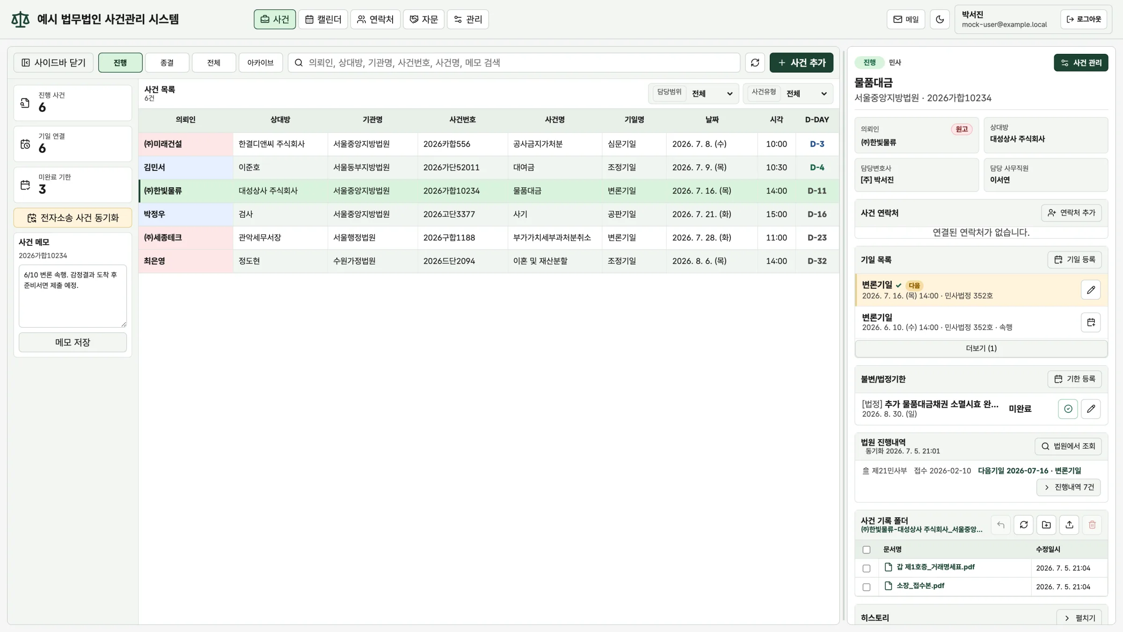Click the 사건 추가 button

coord(801,63)
